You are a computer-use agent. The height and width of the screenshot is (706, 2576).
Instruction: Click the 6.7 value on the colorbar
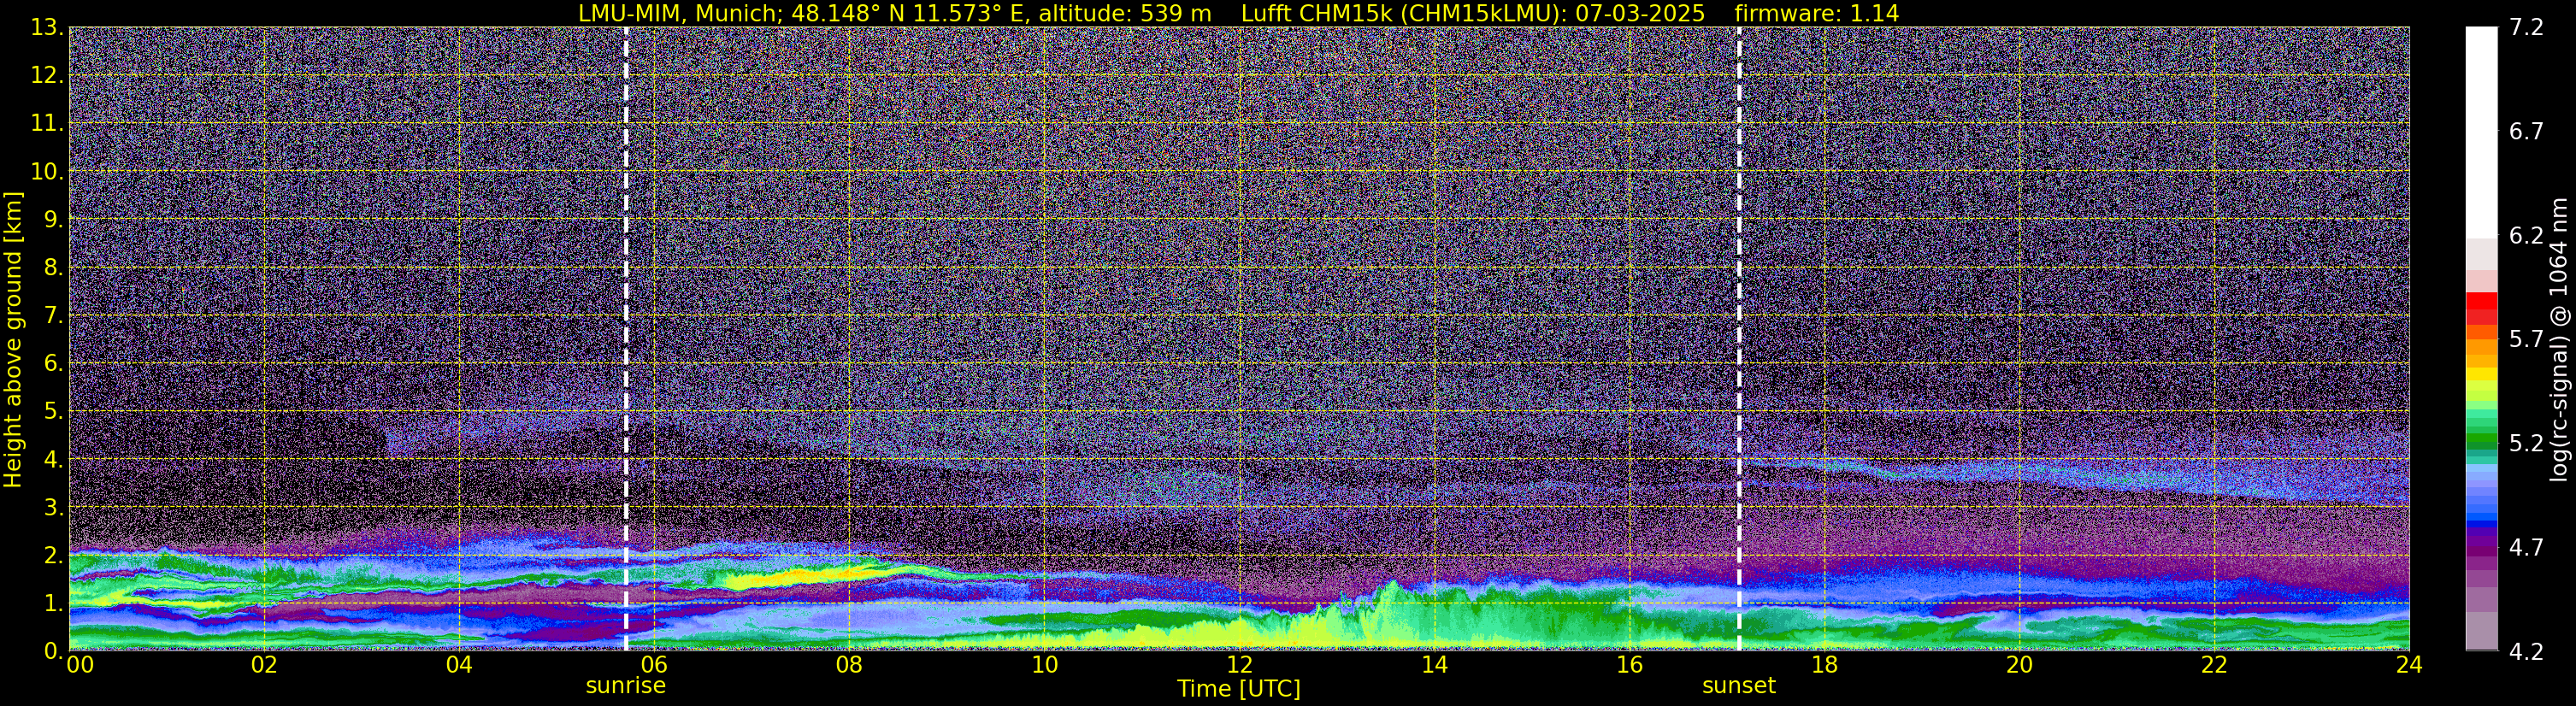click(2527, 131)
